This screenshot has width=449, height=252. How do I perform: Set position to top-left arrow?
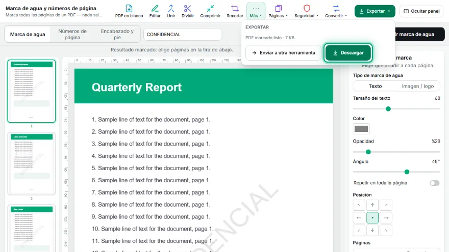click(359, 205)
